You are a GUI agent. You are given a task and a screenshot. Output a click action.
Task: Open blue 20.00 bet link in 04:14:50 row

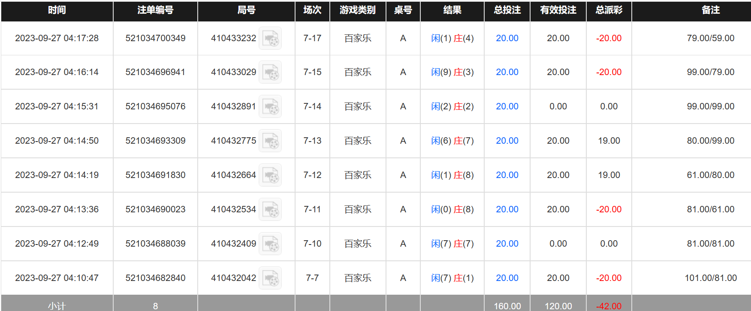[x=507, y=141]
